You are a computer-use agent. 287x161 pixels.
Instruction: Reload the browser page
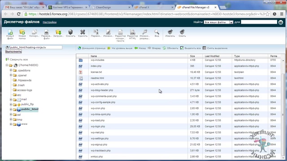19,14
